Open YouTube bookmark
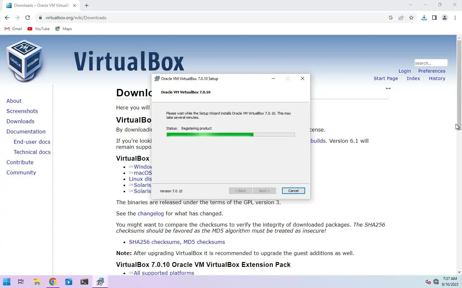This screenshot has height=288, width=462. pos(38,29)
